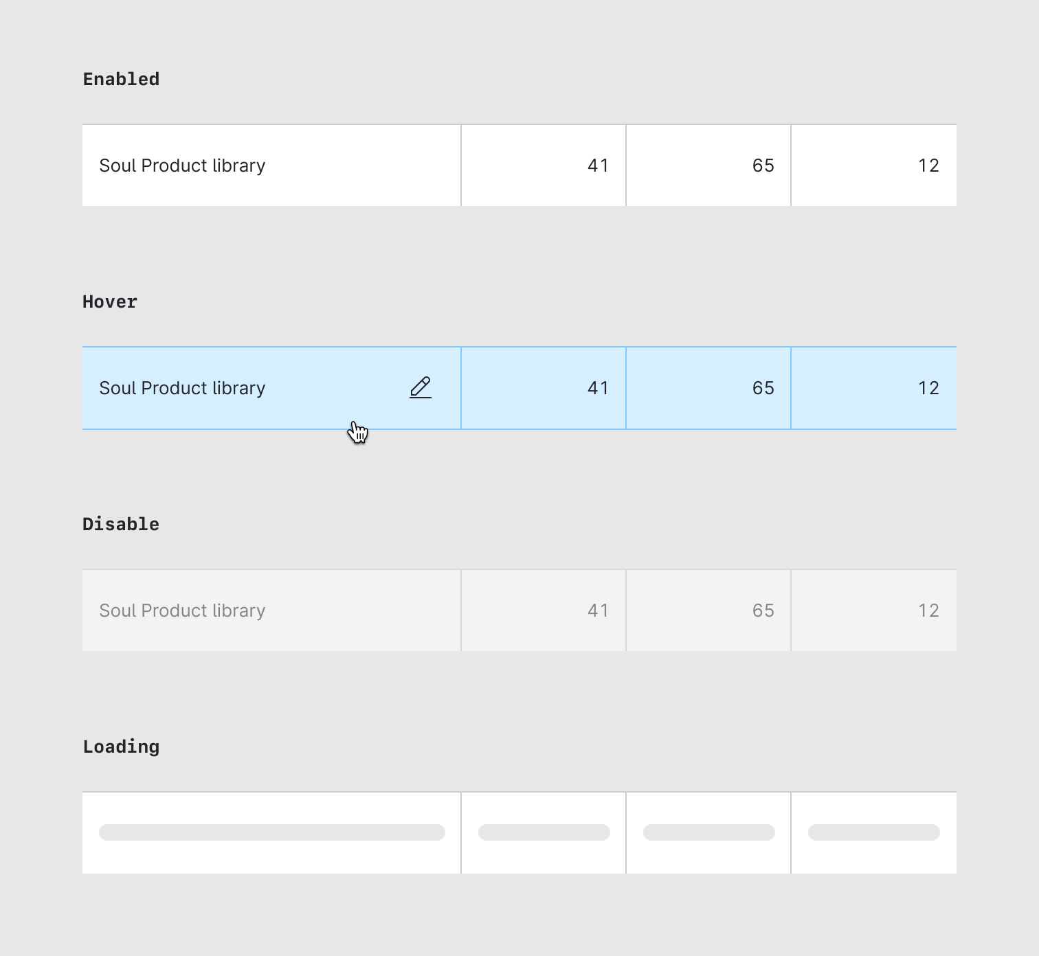Select 'Soul Product library' text in highlighted Hover row

coord(182,388)
